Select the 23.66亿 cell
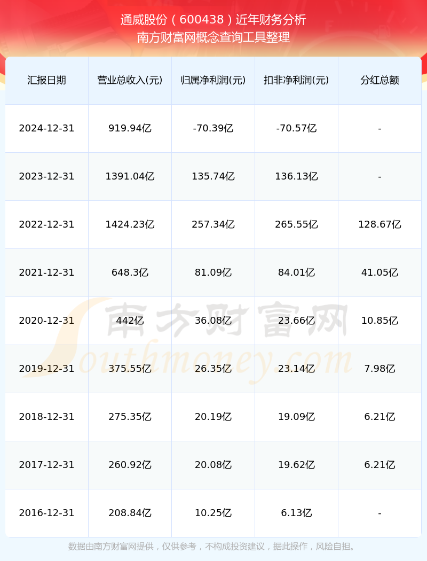The image size is (427, 561). coord(297,321)
